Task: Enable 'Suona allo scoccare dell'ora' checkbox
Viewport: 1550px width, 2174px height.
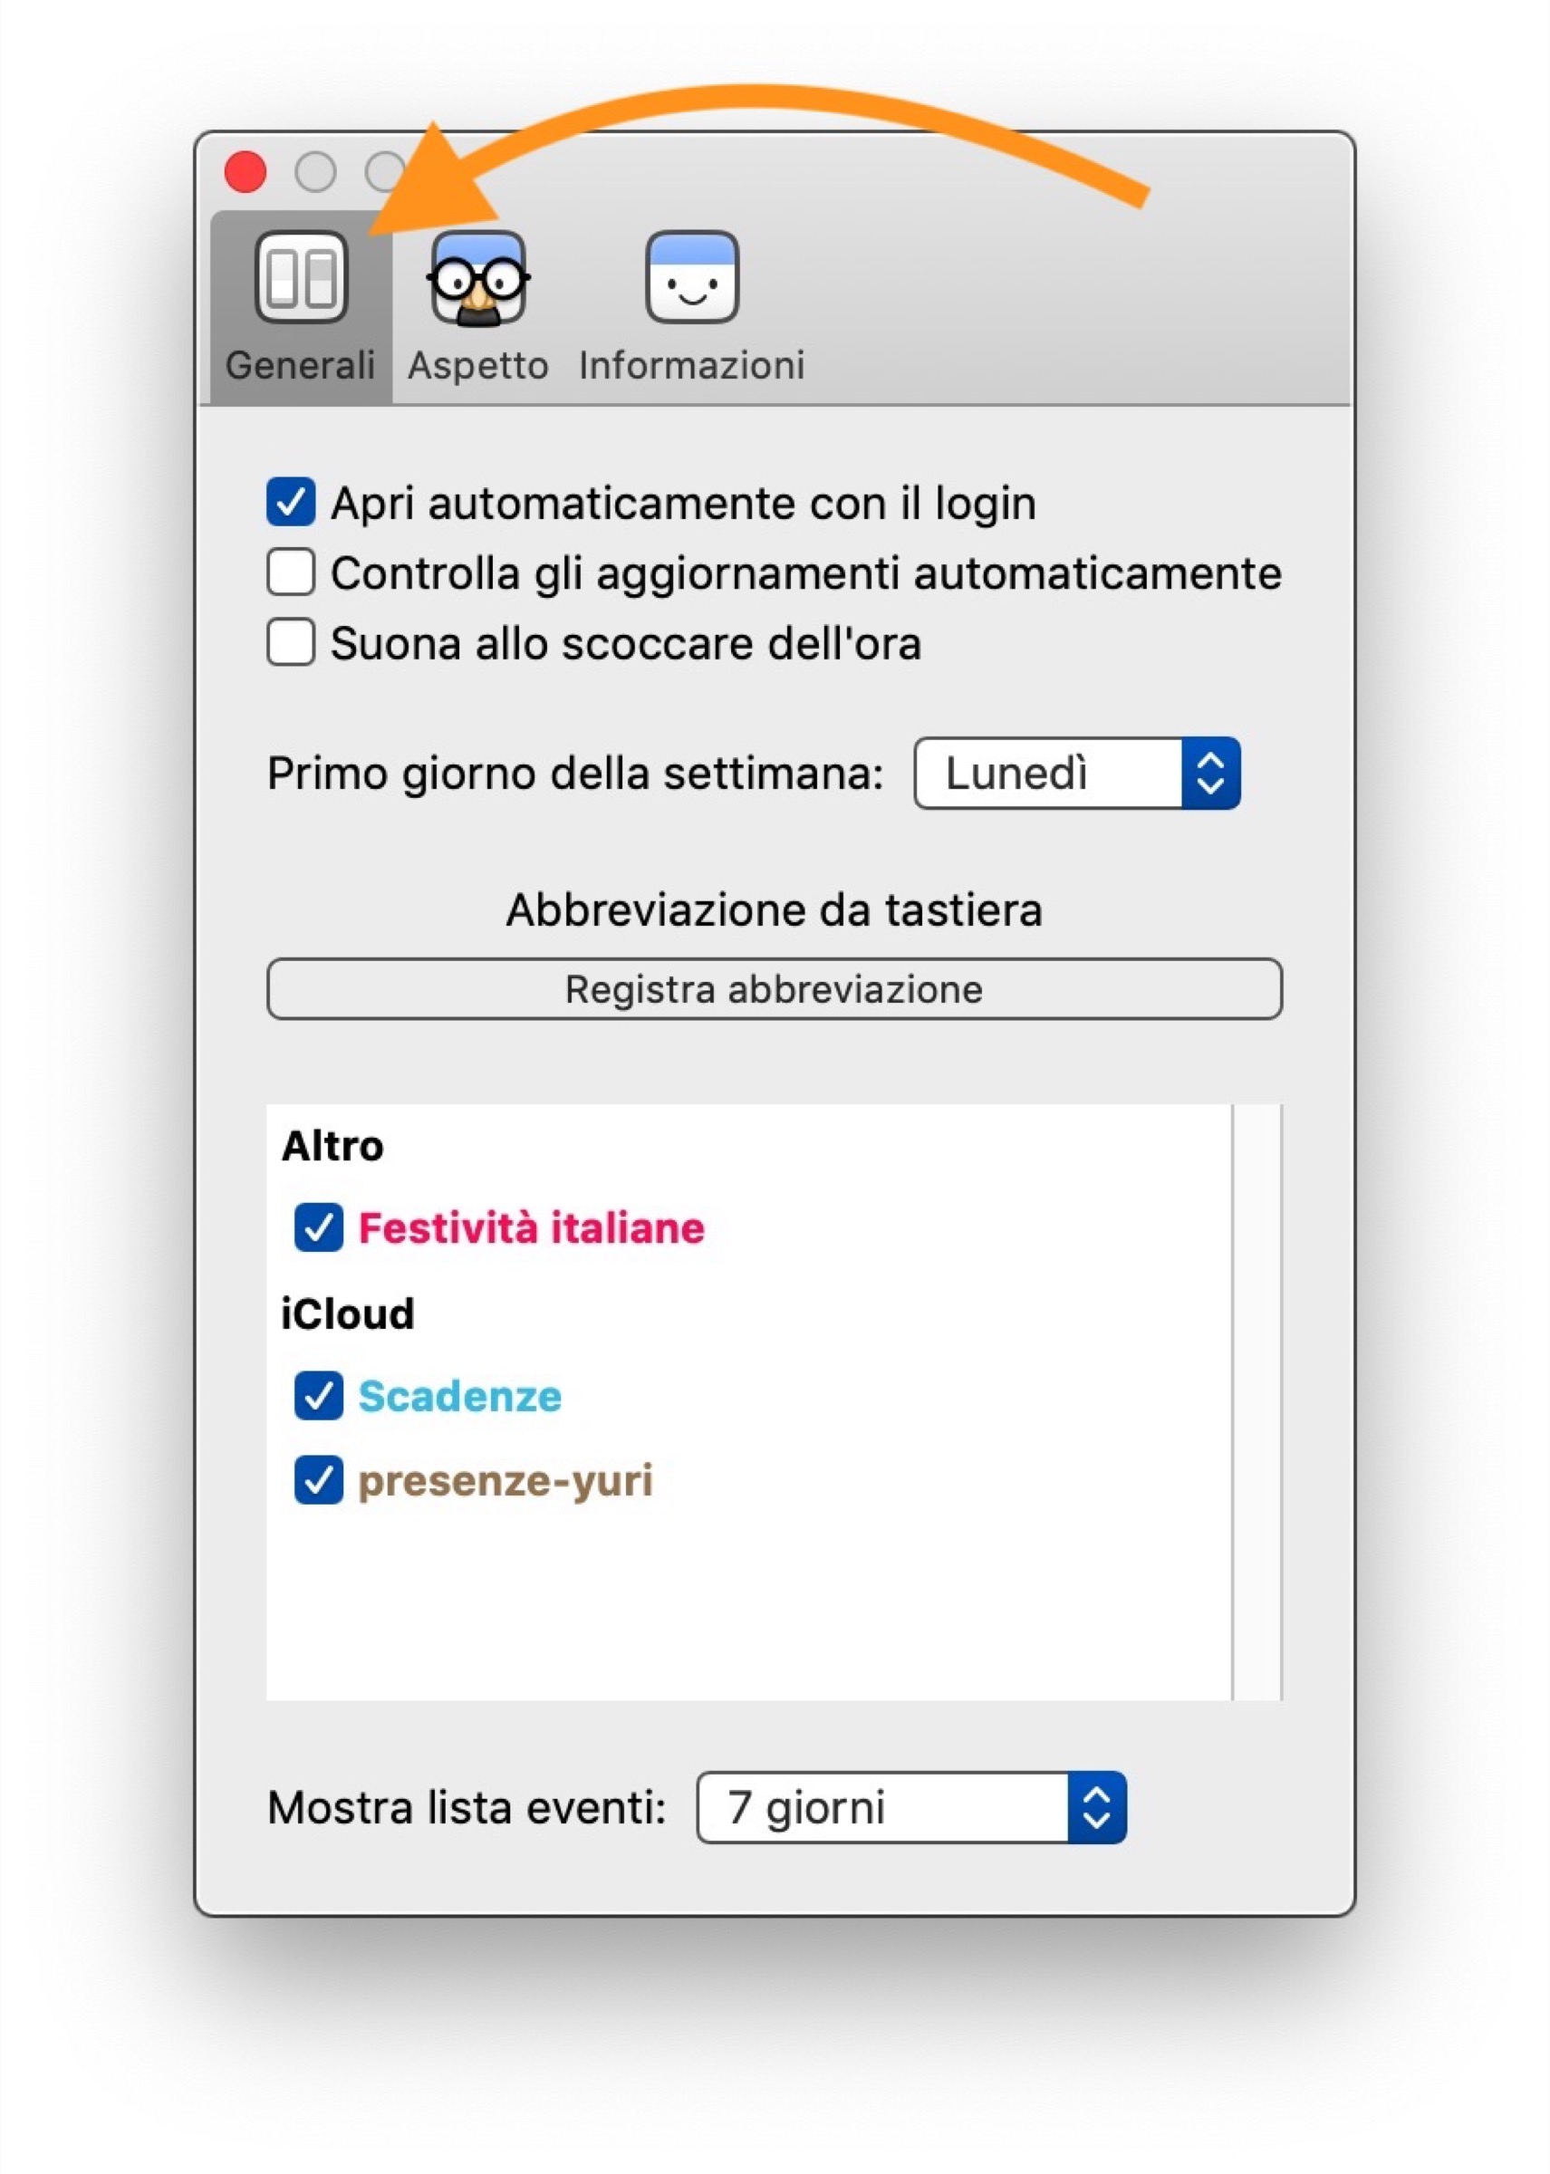Action: (291, 642)
